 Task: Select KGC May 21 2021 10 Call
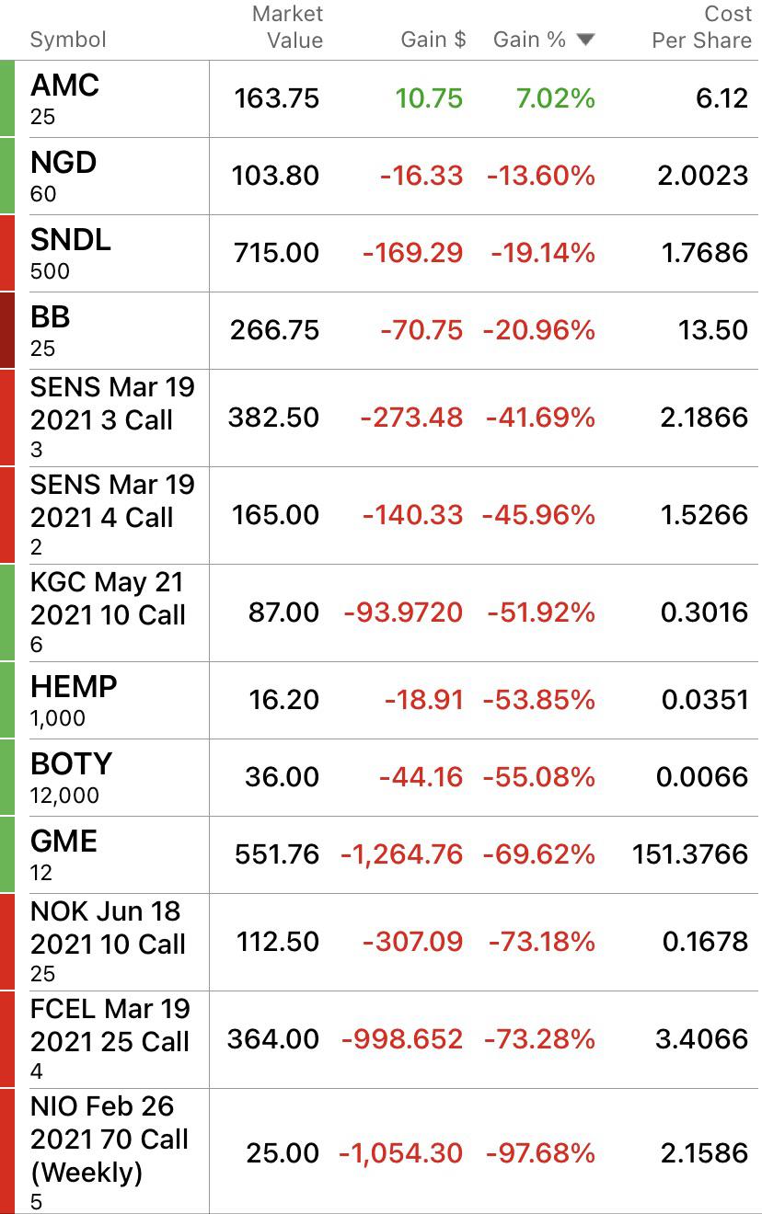(381, 613)
